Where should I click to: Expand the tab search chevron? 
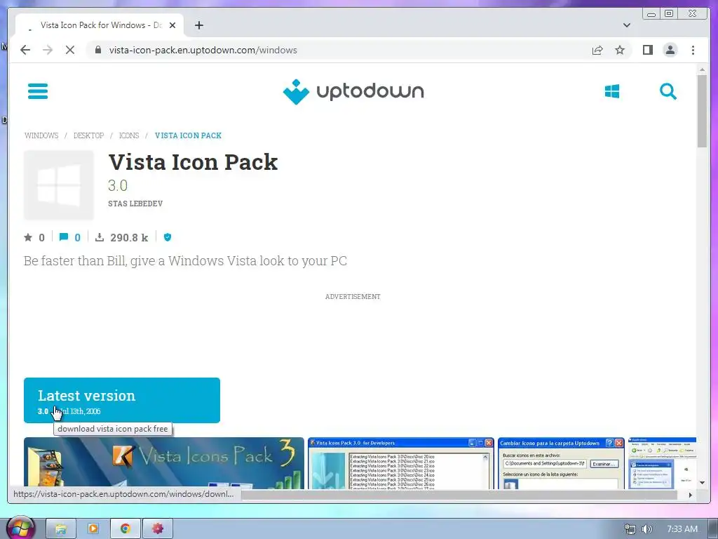click(x=626, y=25)
